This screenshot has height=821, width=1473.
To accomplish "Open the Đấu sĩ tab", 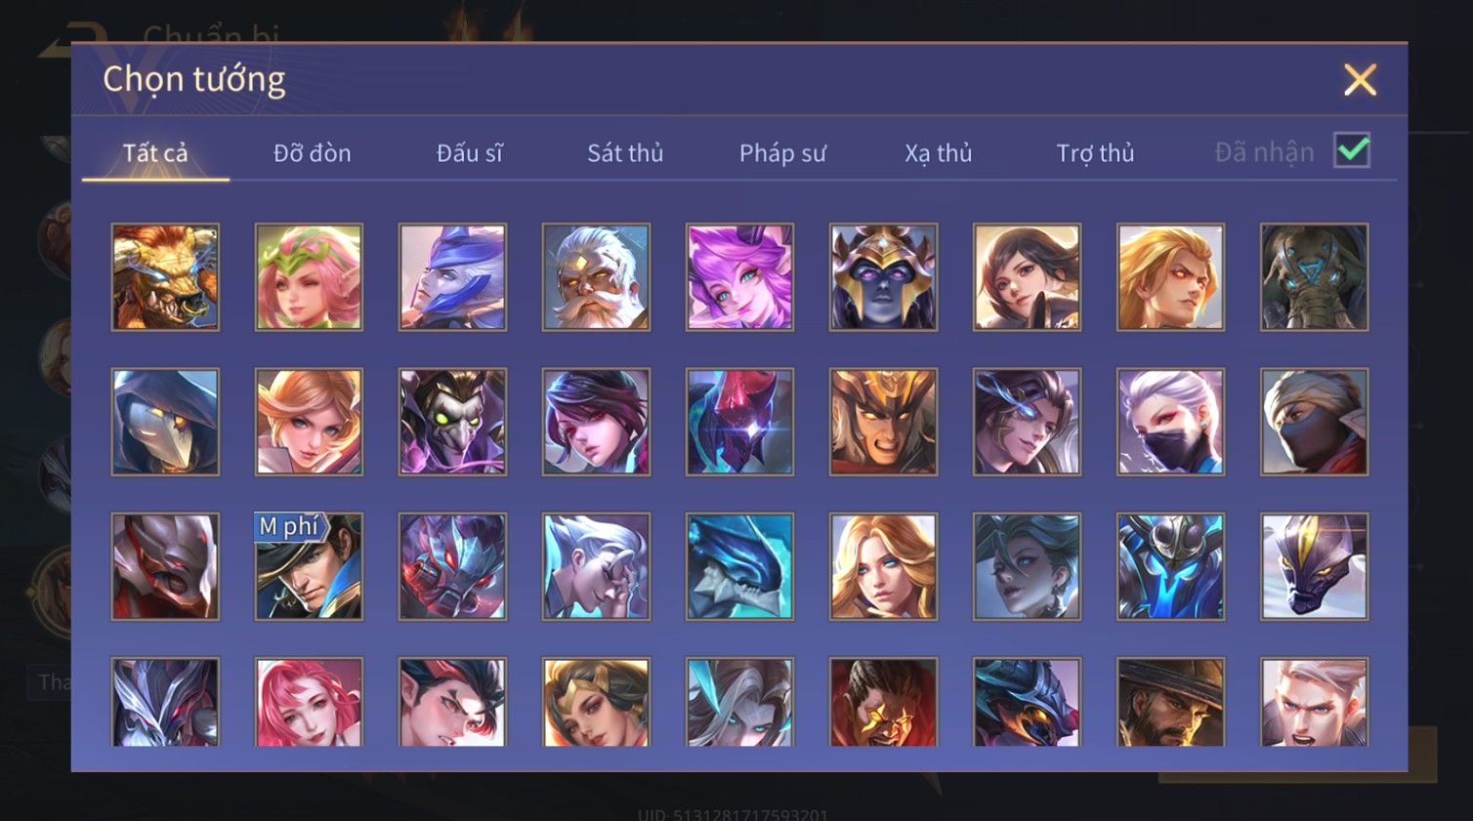I will (470, 153).
